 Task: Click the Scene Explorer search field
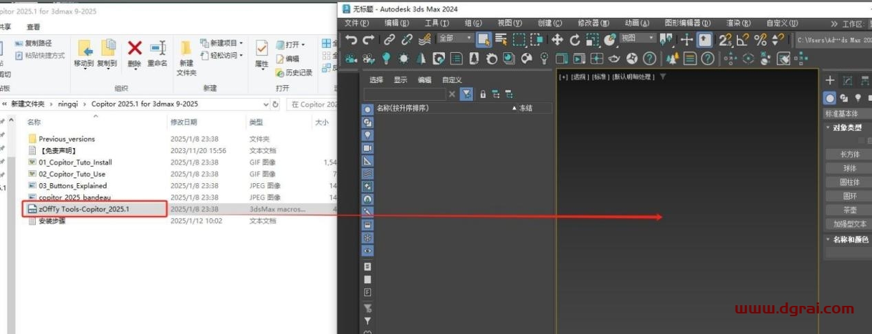(404, 94)
